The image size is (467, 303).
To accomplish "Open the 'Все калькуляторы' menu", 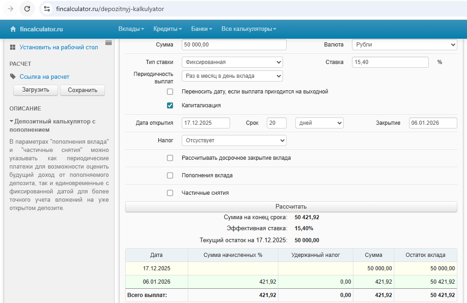I will coord(248,29).
